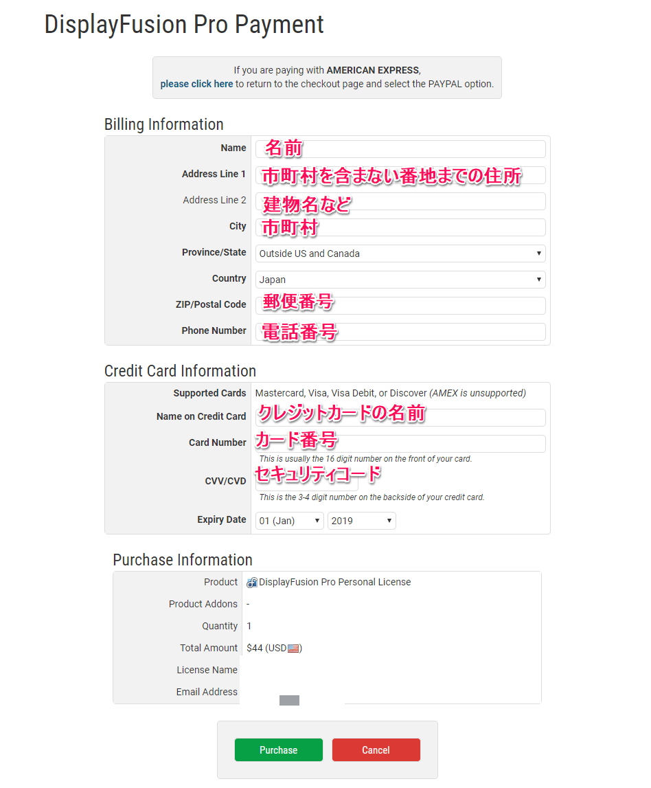Click 'DisplayFusion Pro Personal License' text
Viewport: 651px width, 788px height.
(334, 582)
